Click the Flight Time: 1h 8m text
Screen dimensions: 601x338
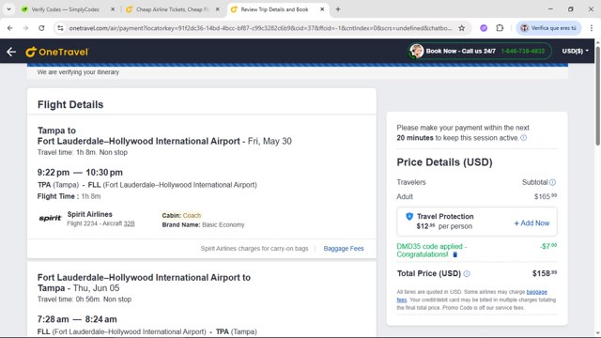pyautogui.click(x=69, y=196)
